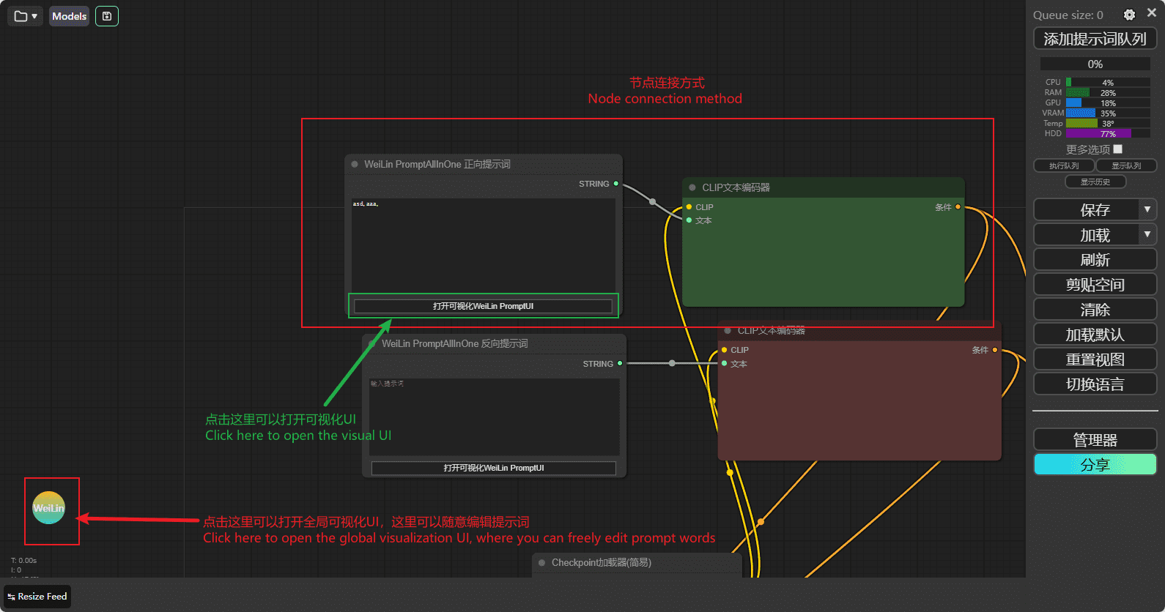
Task: Click the HDD usage bar
Action: click(1108, 134)
